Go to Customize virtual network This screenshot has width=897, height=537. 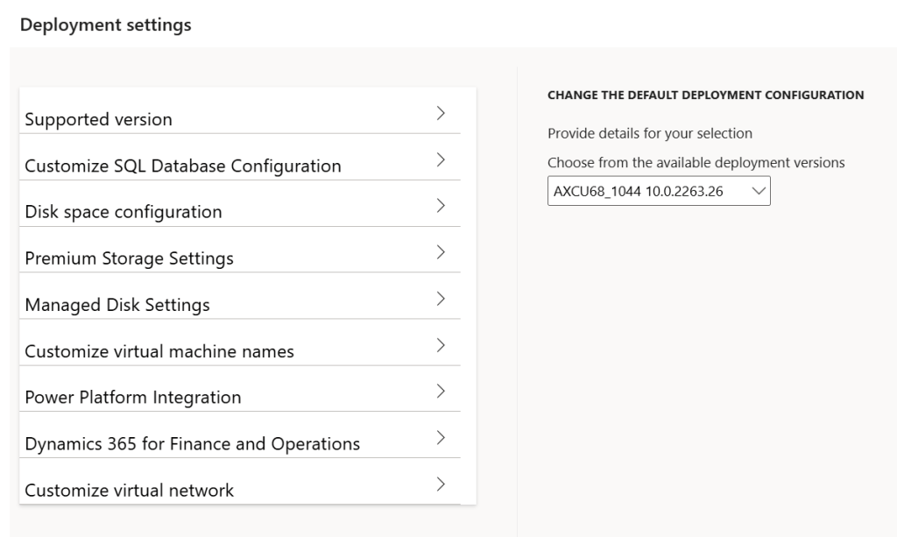click(x=130, y=491)
